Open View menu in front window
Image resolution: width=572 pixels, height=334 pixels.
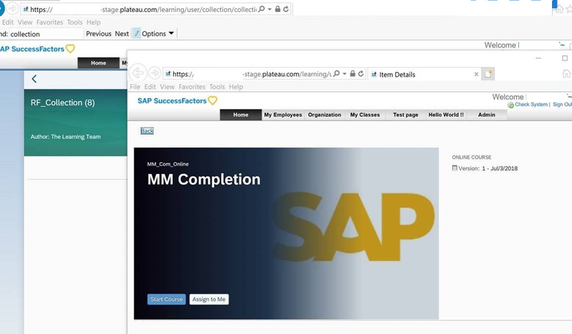coord(167,87)
